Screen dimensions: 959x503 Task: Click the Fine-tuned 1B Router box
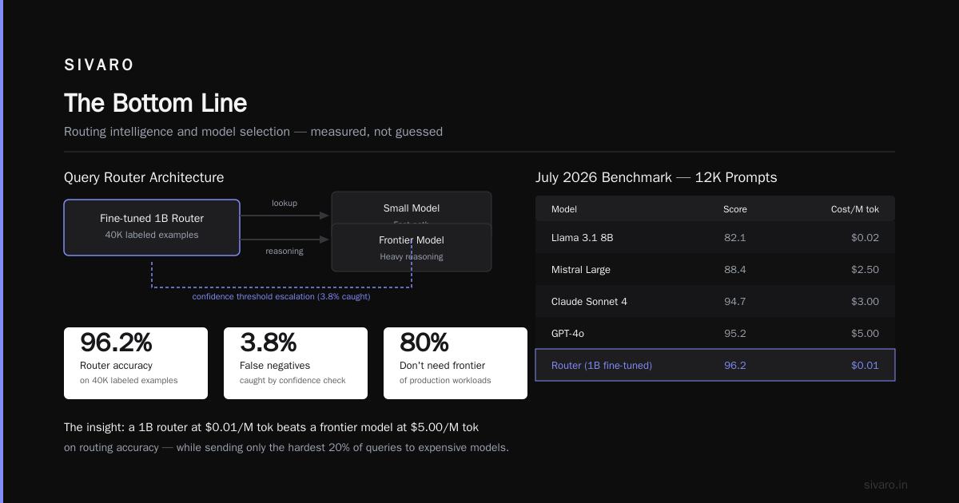(152, 228)
